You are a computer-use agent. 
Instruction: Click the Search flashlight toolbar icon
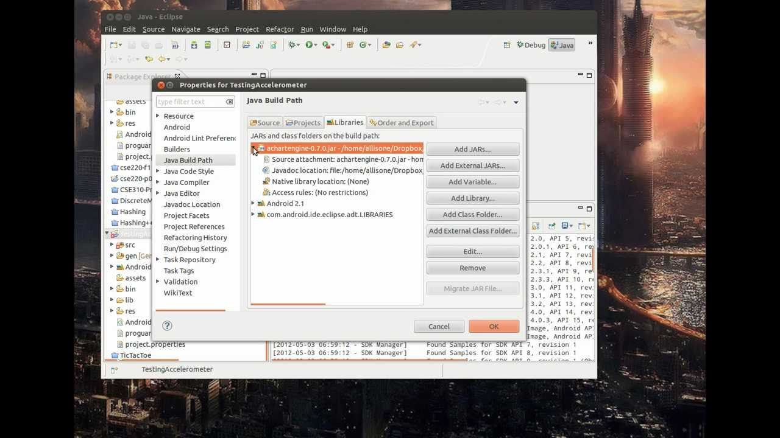pos(414,44)
